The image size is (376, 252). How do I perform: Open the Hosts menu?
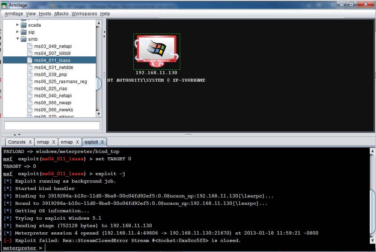pos(45,14)
